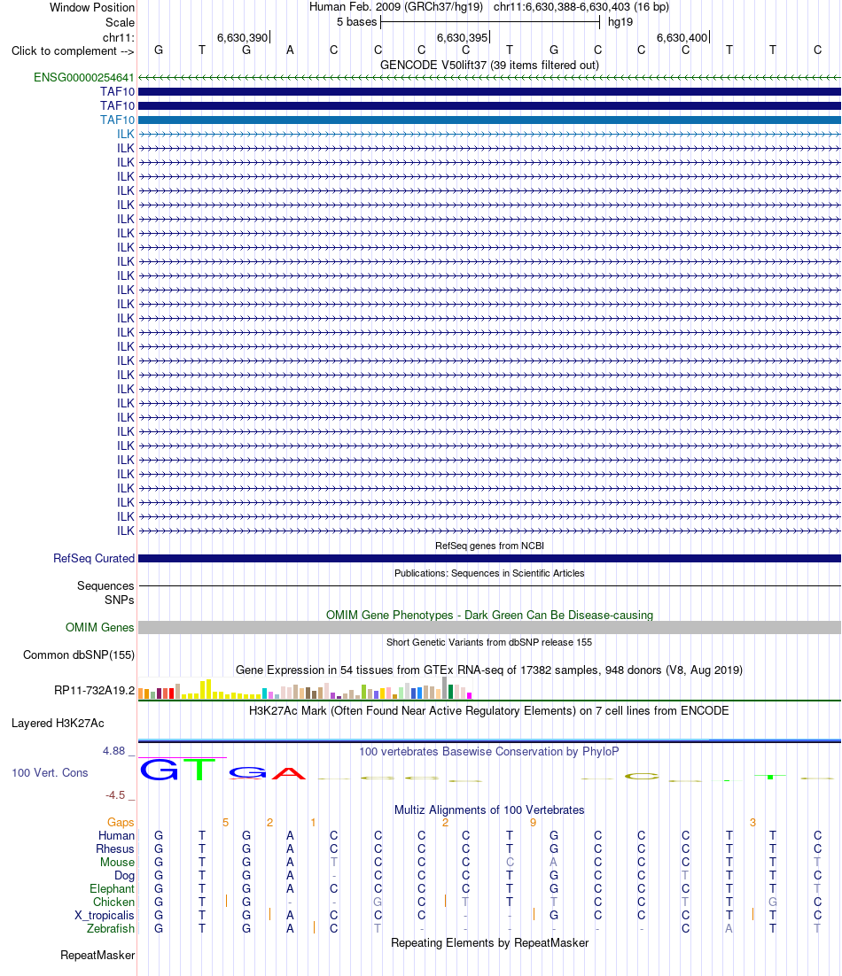The image size is (842, 976).
Task: Click the dark blue RefSeq Curated bar
Action: coord(489,558)
